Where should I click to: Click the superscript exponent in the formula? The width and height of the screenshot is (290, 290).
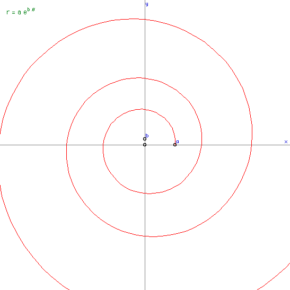[31, 10]
